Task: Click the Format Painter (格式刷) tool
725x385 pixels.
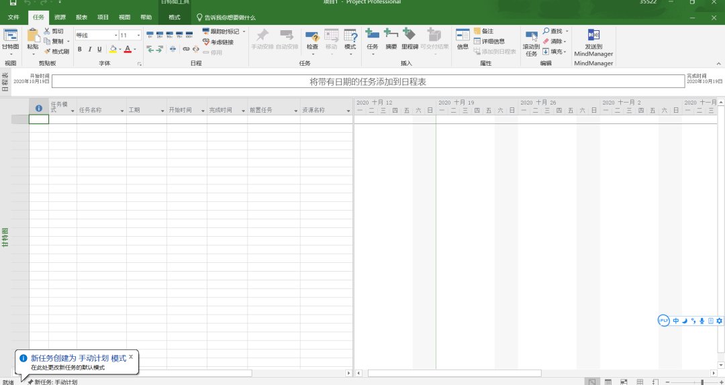Action: click(56, 51)
